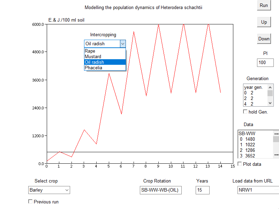Choose Mustard in the intercropping list
The height and width of the screenshot is (209, 279).
coord(105,57)
